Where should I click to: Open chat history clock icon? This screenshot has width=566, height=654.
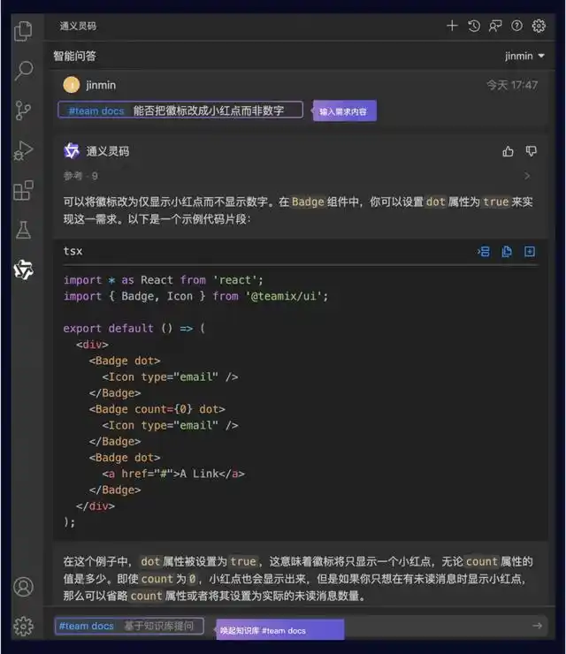474,26
